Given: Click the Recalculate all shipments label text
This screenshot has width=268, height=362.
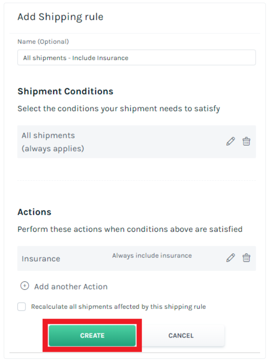Looking at the screenshot, I should [118, 307].
